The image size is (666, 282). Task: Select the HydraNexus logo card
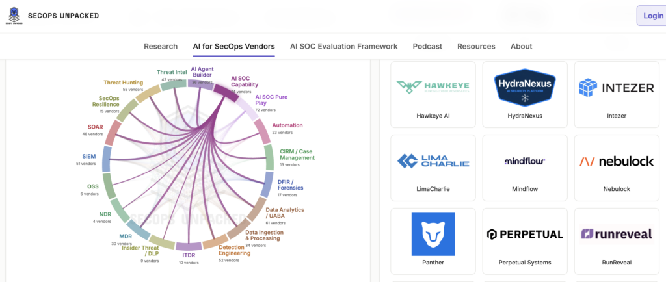(525, 94)
